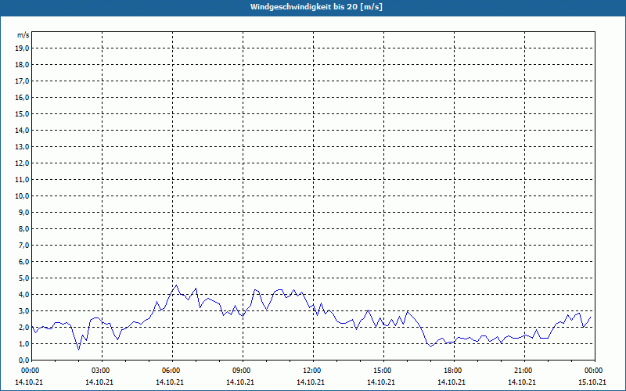The height and width of the screenshot is (391, 626).
Task: Click the "12,0" y-axis label
Action: tap(22, 163)
